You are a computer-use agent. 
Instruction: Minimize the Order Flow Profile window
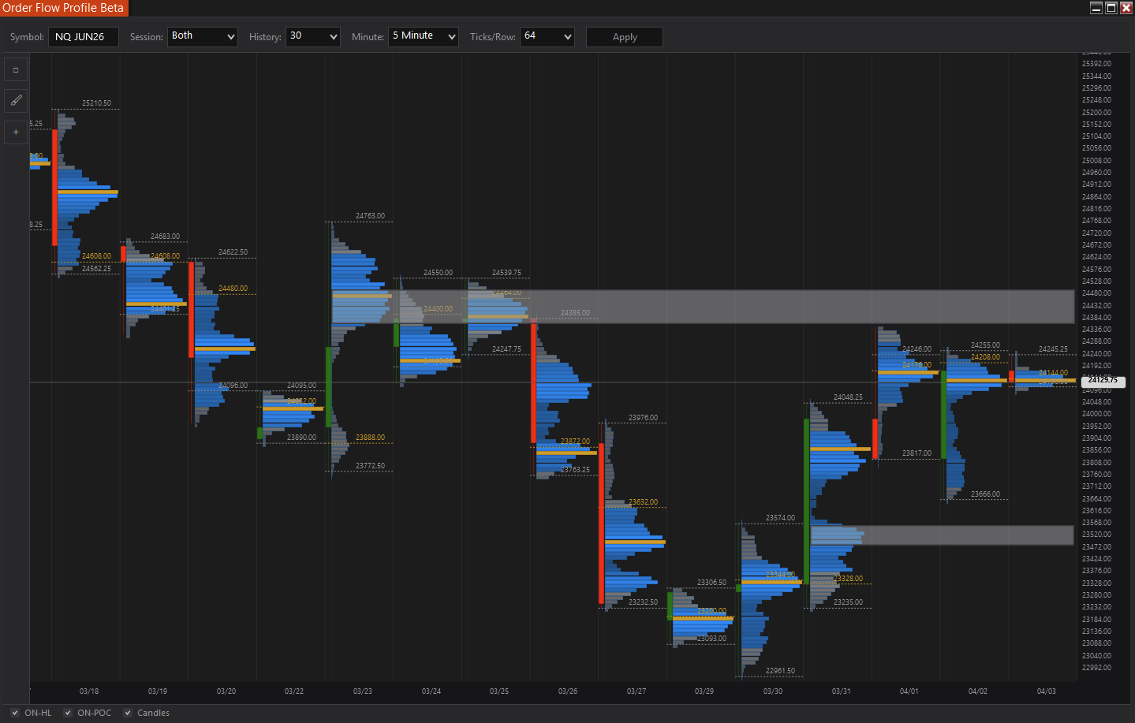(x=1096, y=8)
